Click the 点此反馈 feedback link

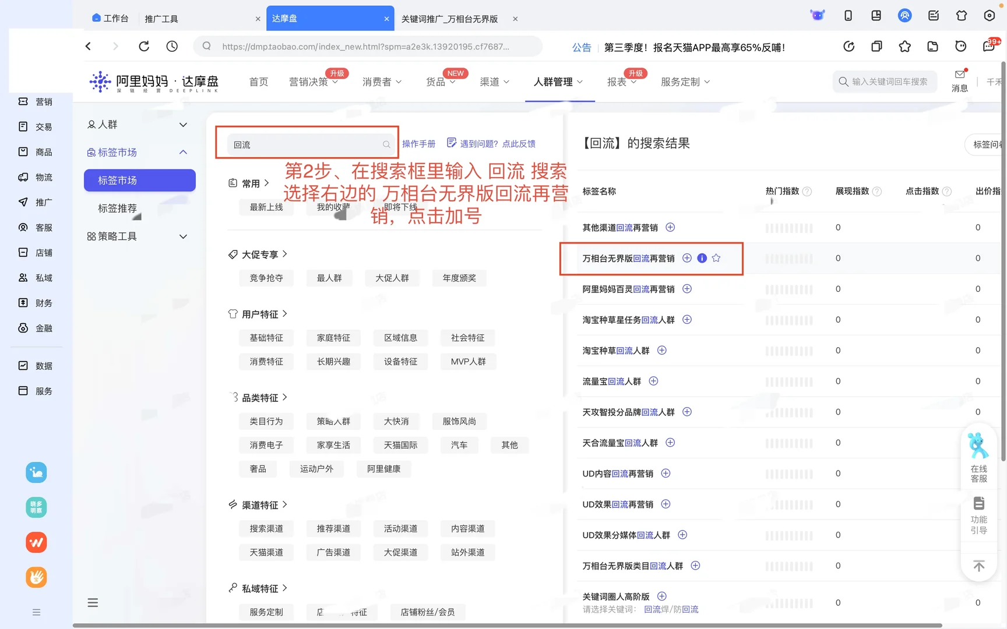point(519,143)
